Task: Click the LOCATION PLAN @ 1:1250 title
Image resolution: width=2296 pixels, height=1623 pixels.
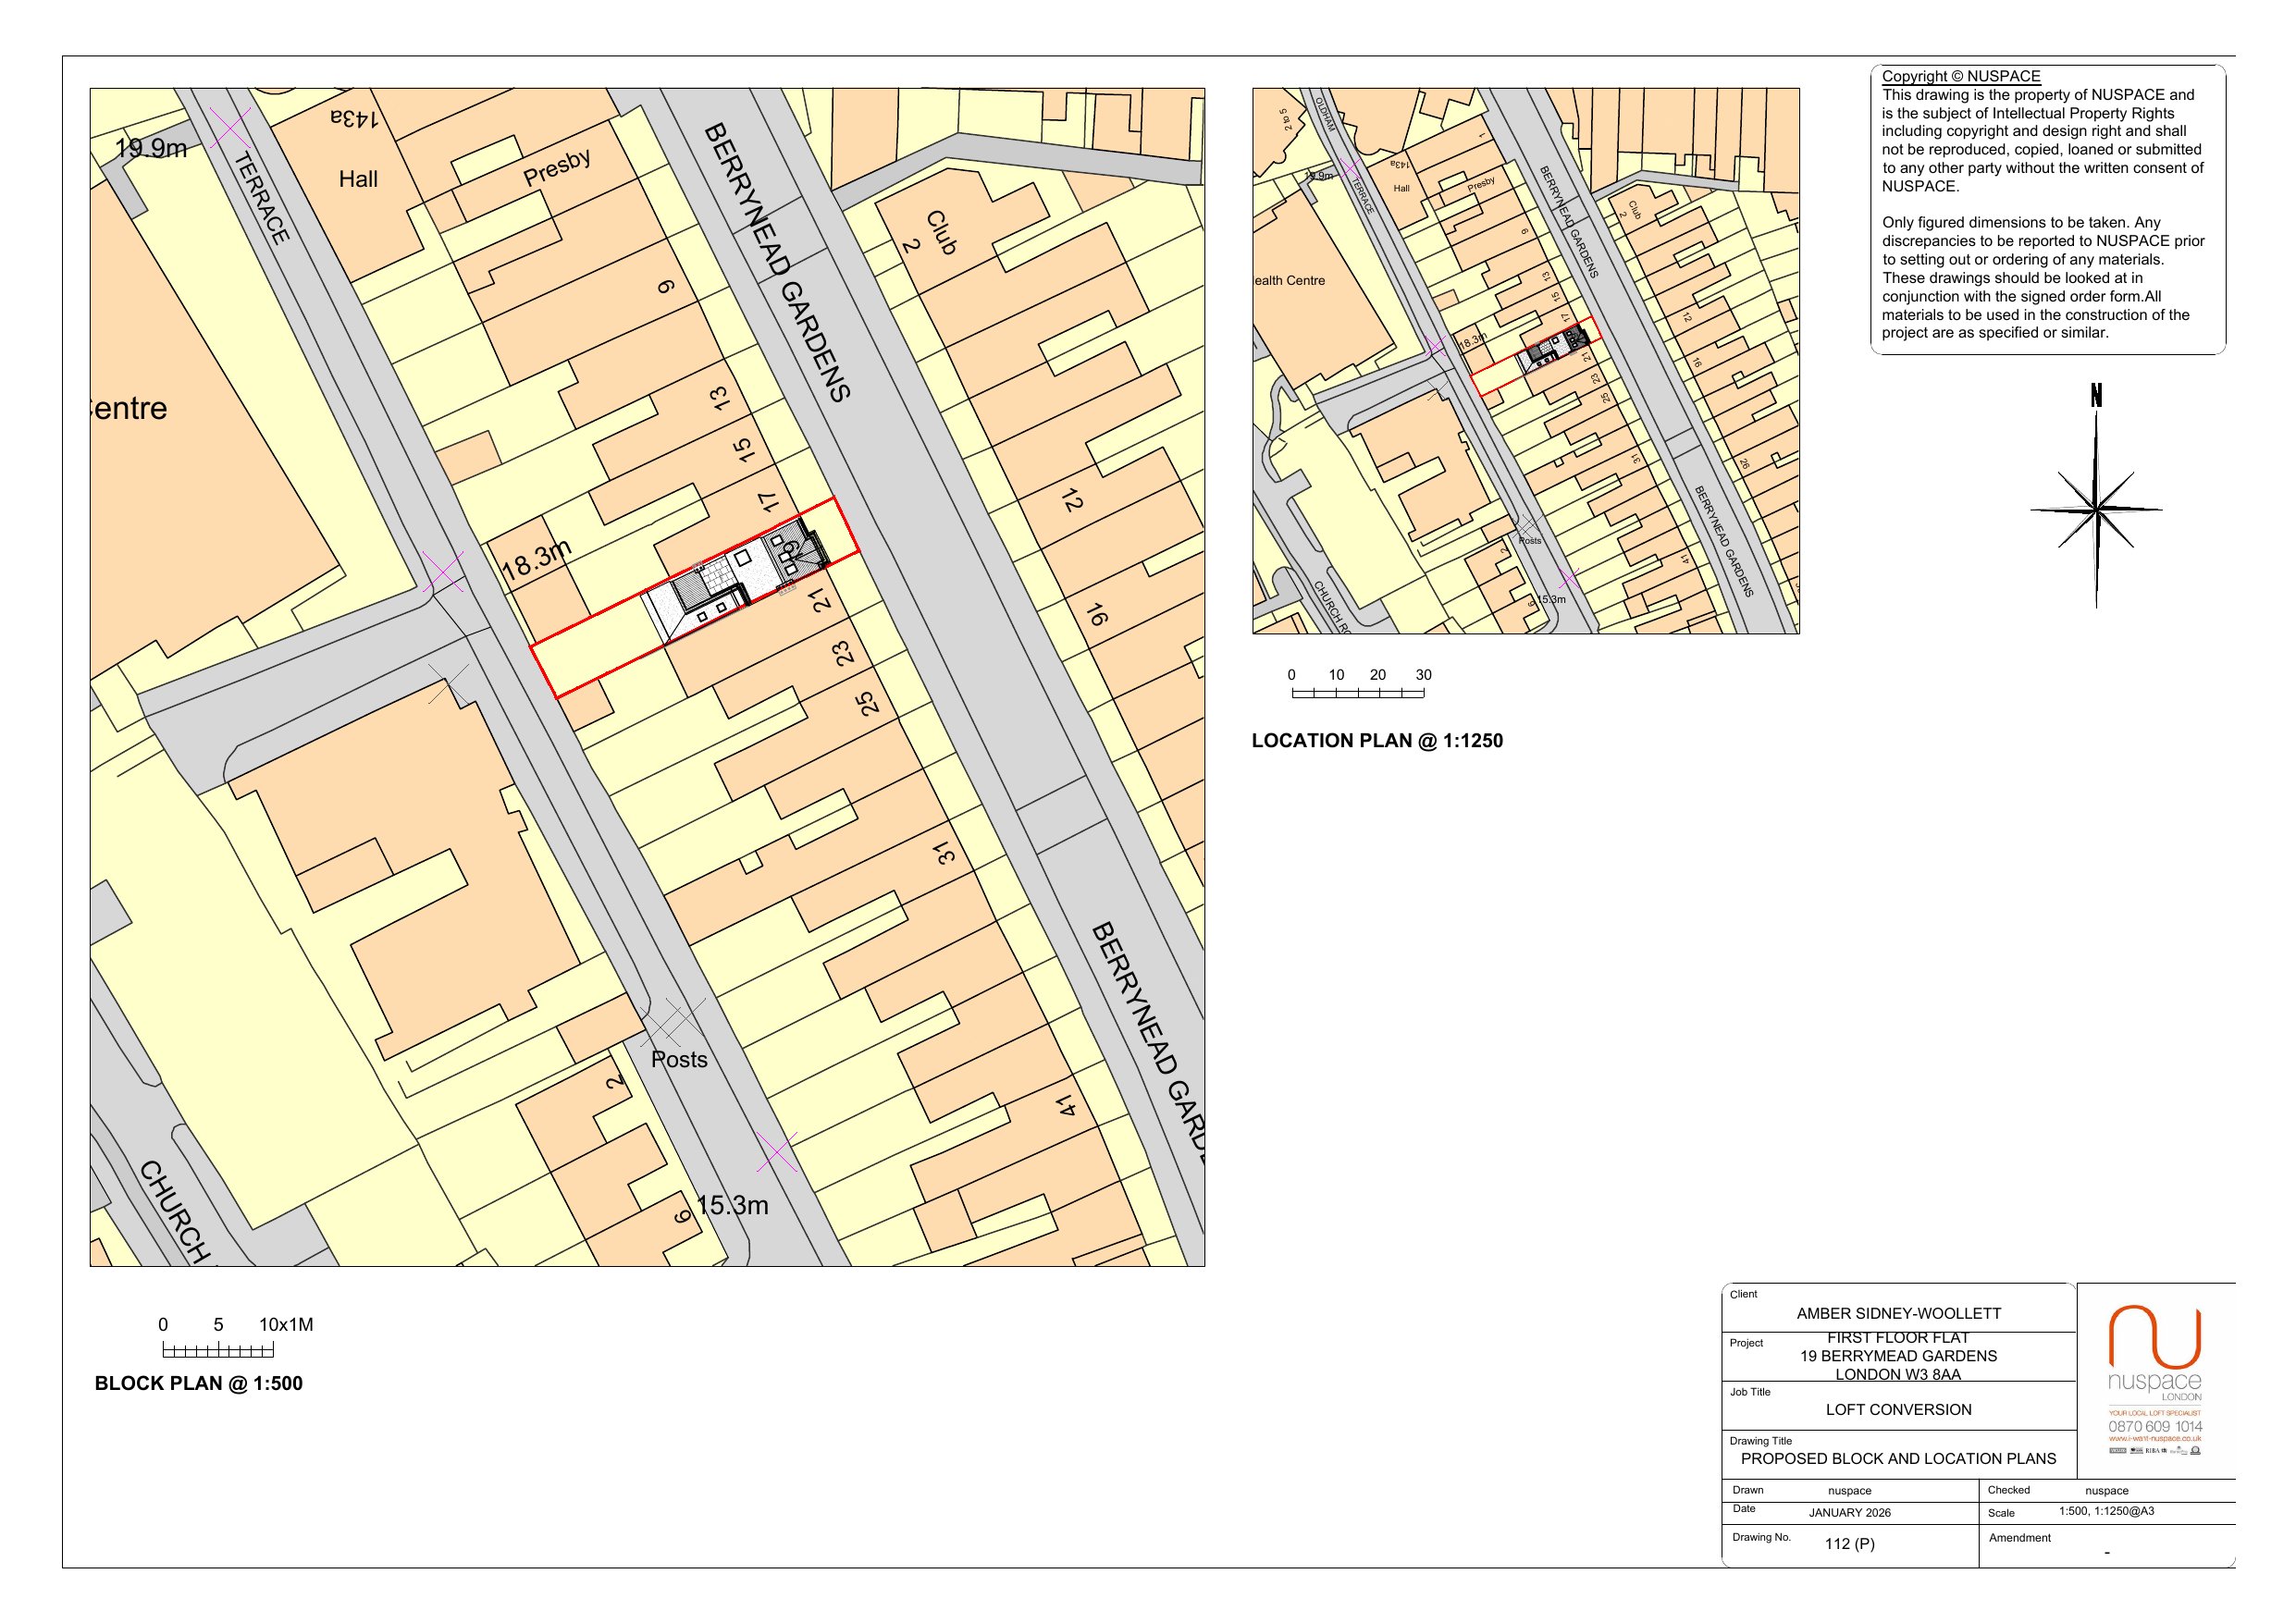Action: 1377,741
